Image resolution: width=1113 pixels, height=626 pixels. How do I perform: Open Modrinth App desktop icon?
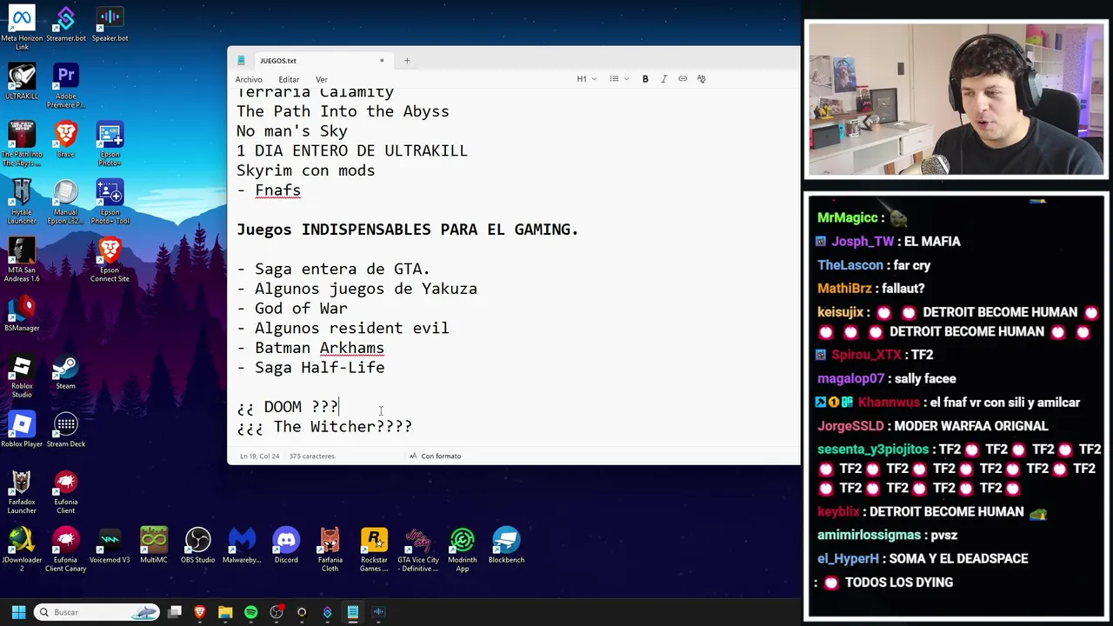click(x=463, y=549)
